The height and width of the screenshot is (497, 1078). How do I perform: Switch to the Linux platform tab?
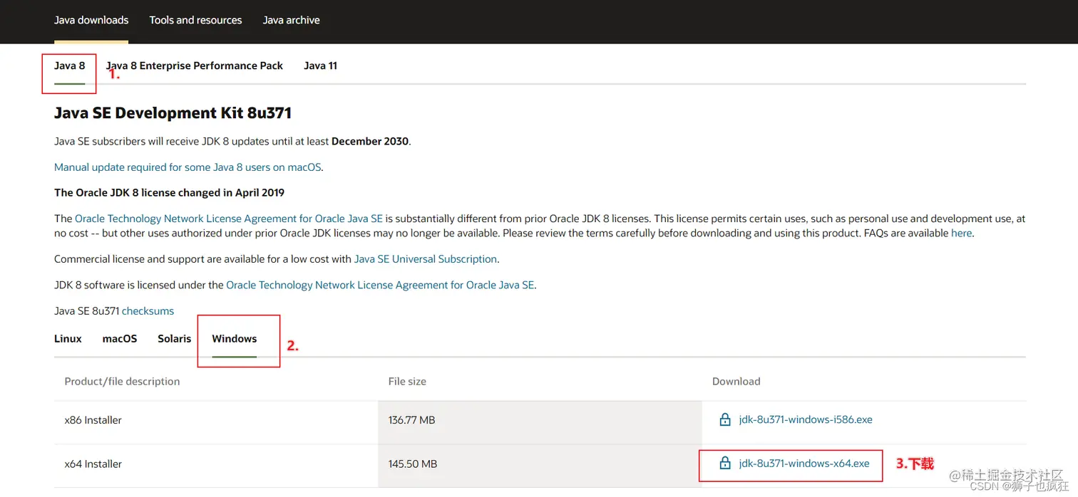click(68, 339)
